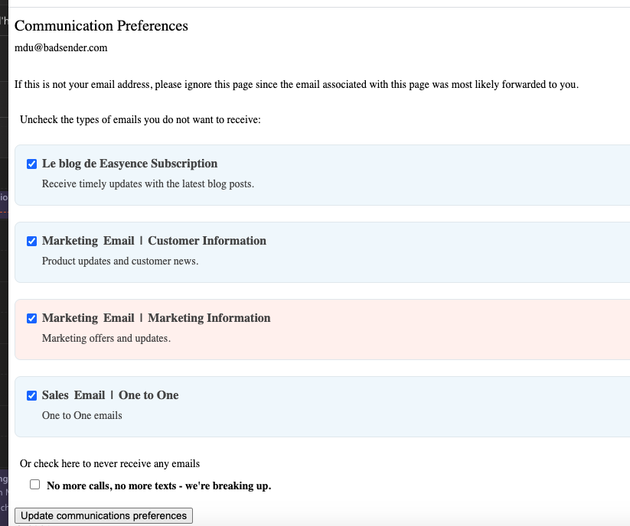This screenshot has width=630, height=526.
Task: Click the 'Uncheck the types of emails' instruction
Action: (140, 119)
